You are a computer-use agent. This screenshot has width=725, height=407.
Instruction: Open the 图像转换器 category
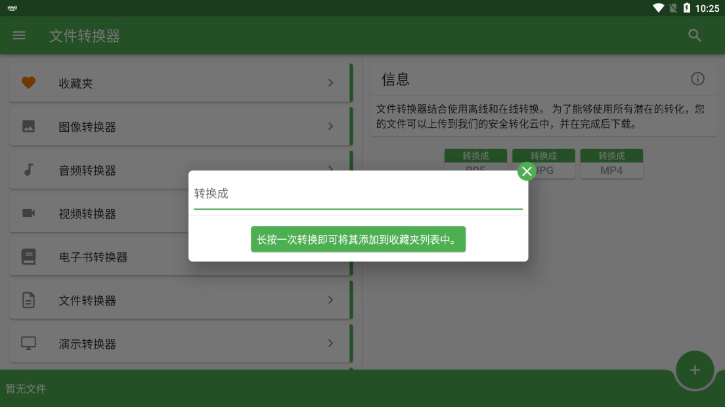(181, 126)
